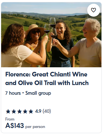Open the 40 reviews count

click(47, 111)
